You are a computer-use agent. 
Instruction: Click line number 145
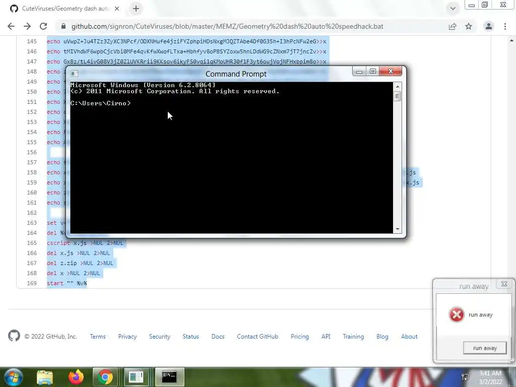(x=32, y=41)
